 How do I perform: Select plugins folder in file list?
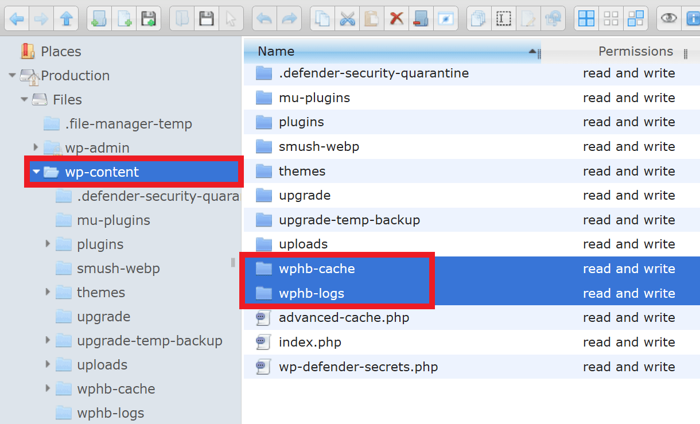[472, 122]
